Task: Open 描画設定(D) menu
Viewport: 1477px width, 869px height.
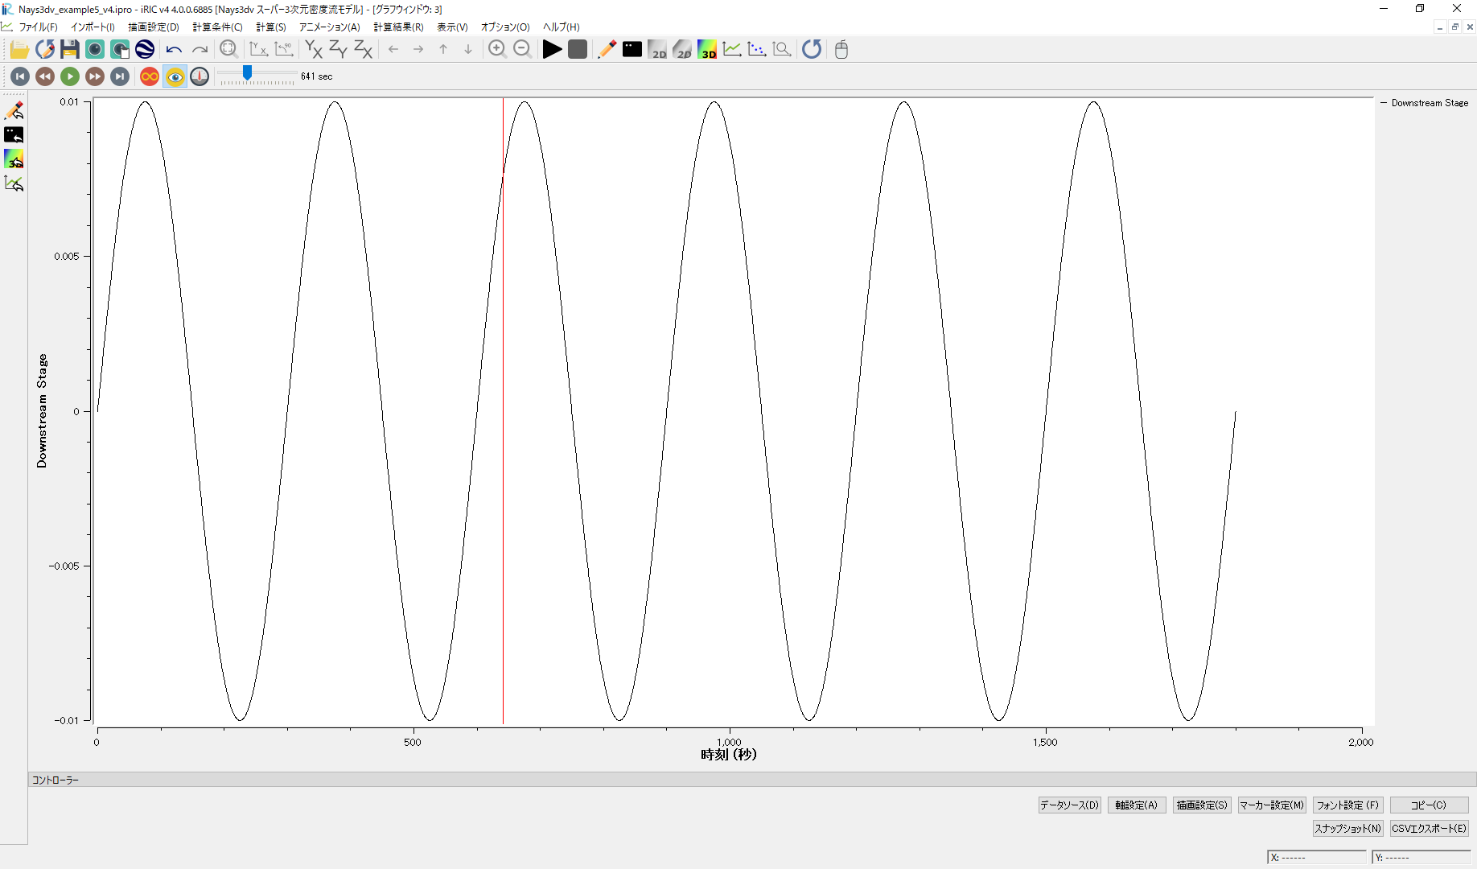Action: pos(154,27)
